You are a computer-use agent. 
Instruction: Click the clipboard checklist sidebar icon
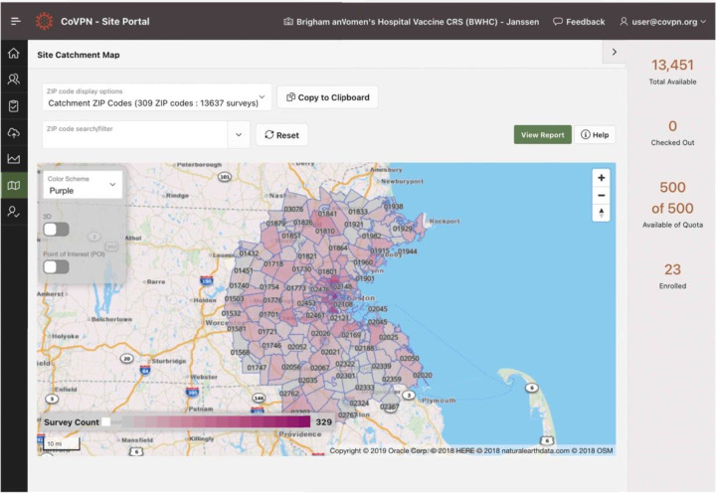pyautogui.click(x=14, y=105)
